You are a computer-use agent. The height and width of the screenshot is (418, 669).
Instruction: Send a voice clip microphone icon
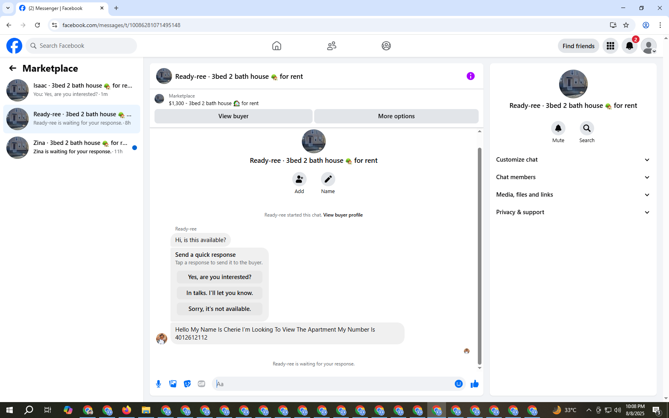(x=158, y=384)
